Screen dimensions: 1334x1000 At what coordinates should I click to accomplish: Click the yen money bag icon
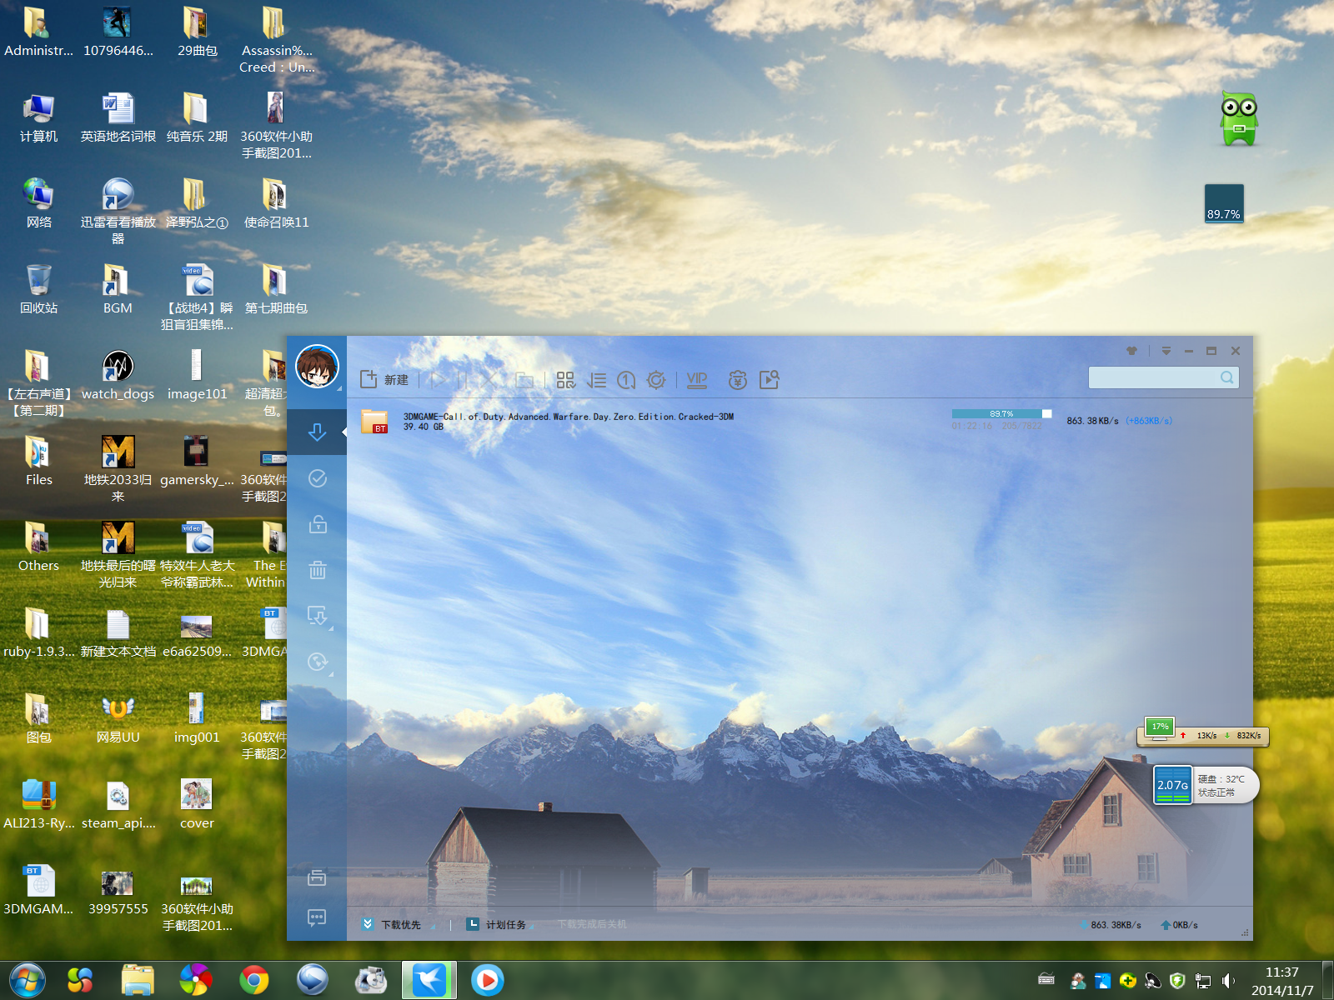click(x=738, y=380)
